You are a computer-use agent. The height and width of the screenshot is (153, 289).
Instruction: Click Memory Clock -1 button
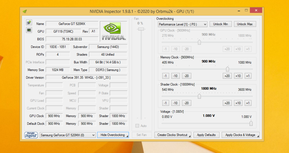(165, 76)
